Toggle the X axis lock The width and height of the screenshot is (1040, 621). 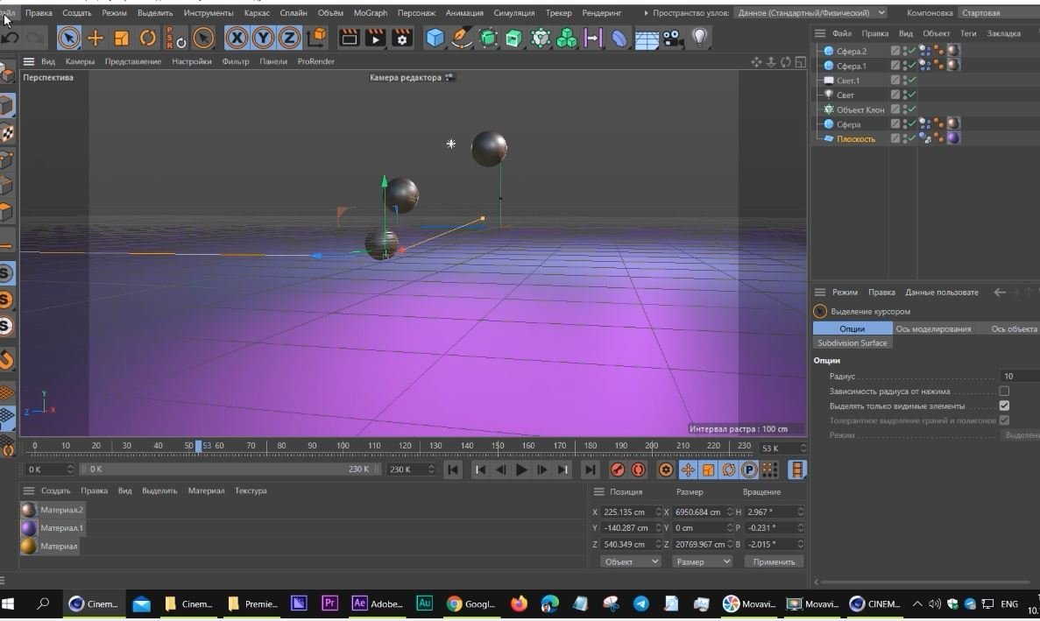coord(237,38)
